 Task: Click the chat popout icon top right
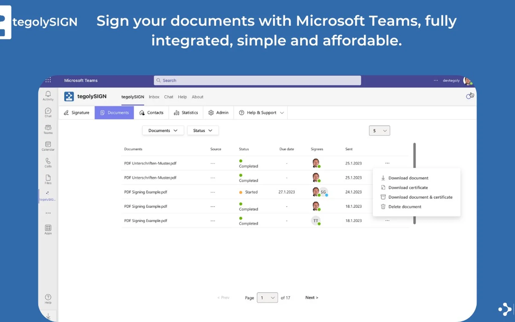pos(470,96)
